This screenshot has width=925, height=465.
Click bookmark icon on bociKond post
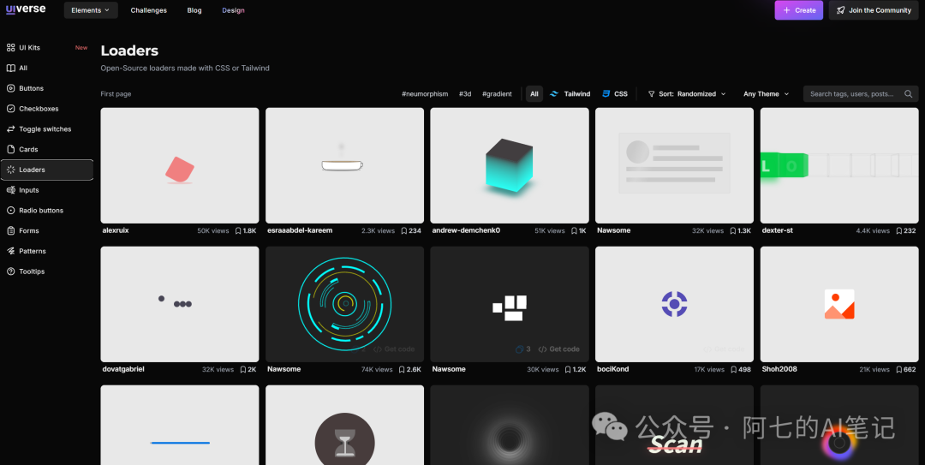734,369
